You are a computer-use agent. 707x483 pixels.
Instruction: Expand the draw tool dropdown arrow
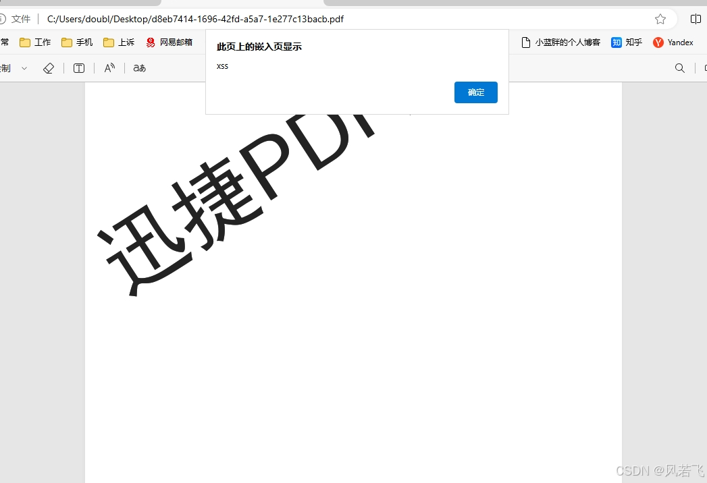(24, 69)
